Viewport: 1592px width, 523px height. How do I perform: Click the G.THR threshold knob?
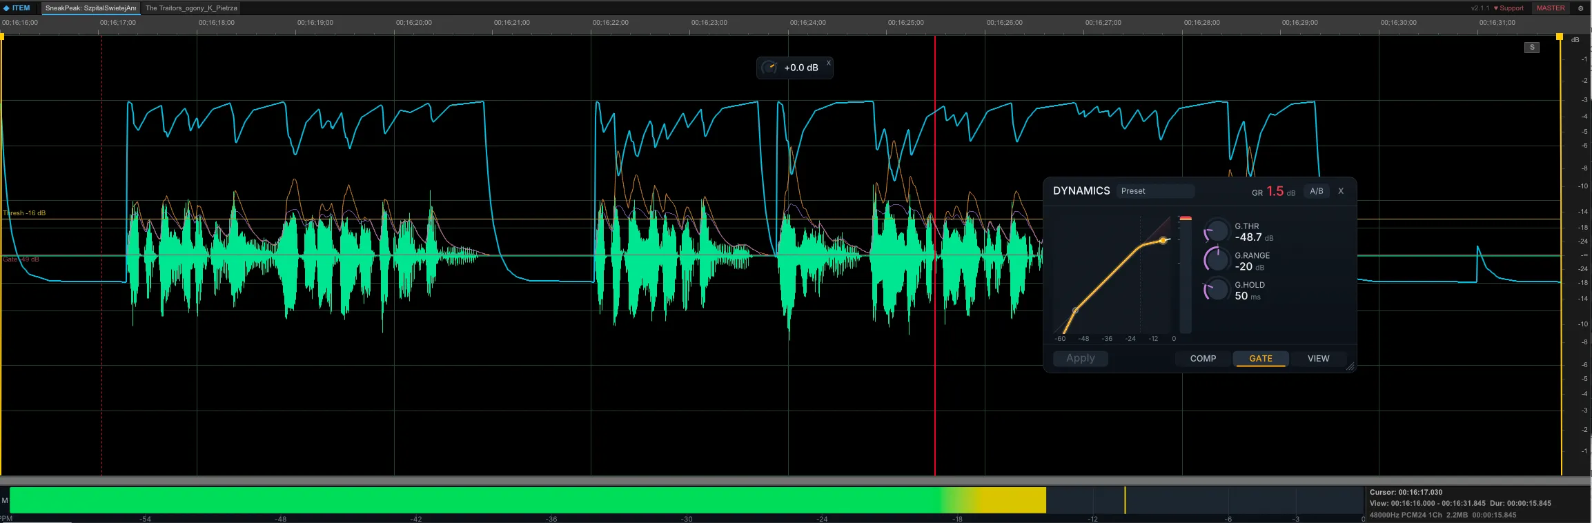[1216, 232]
